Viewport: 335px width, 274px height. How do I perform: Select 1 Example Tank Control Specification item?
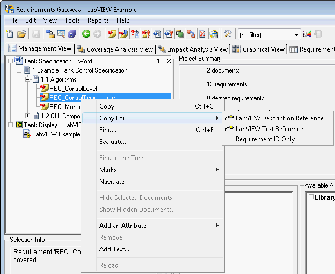[x=79, y=70]
